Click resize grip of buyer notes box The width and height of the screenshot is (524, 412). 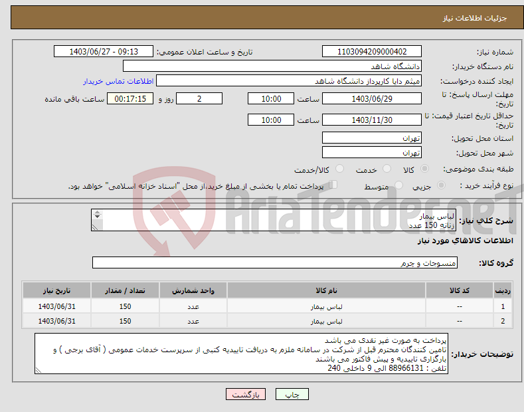[39, 370]
